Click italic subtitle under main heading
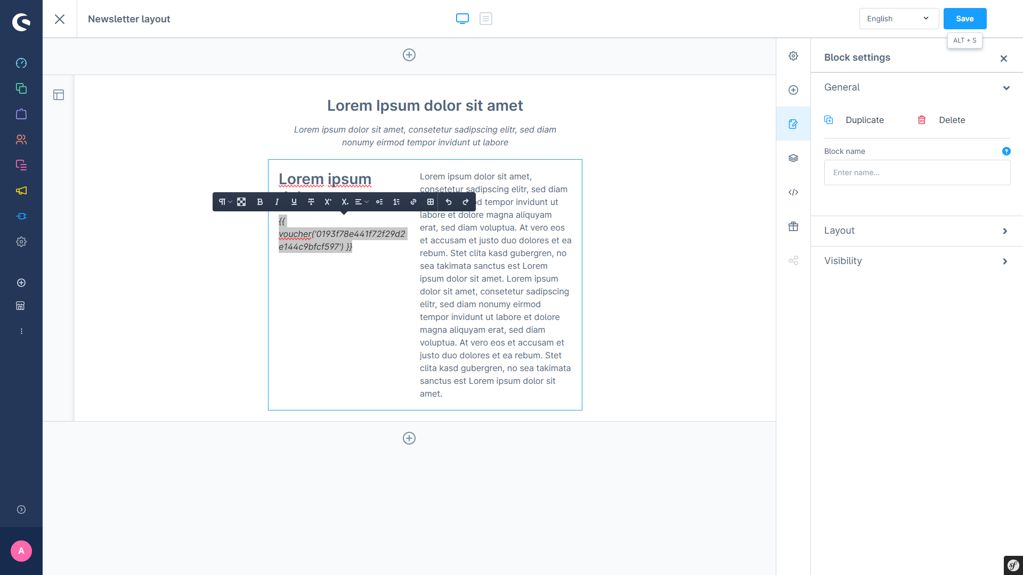Screen dimensions: 1023x575 (425, 136)
